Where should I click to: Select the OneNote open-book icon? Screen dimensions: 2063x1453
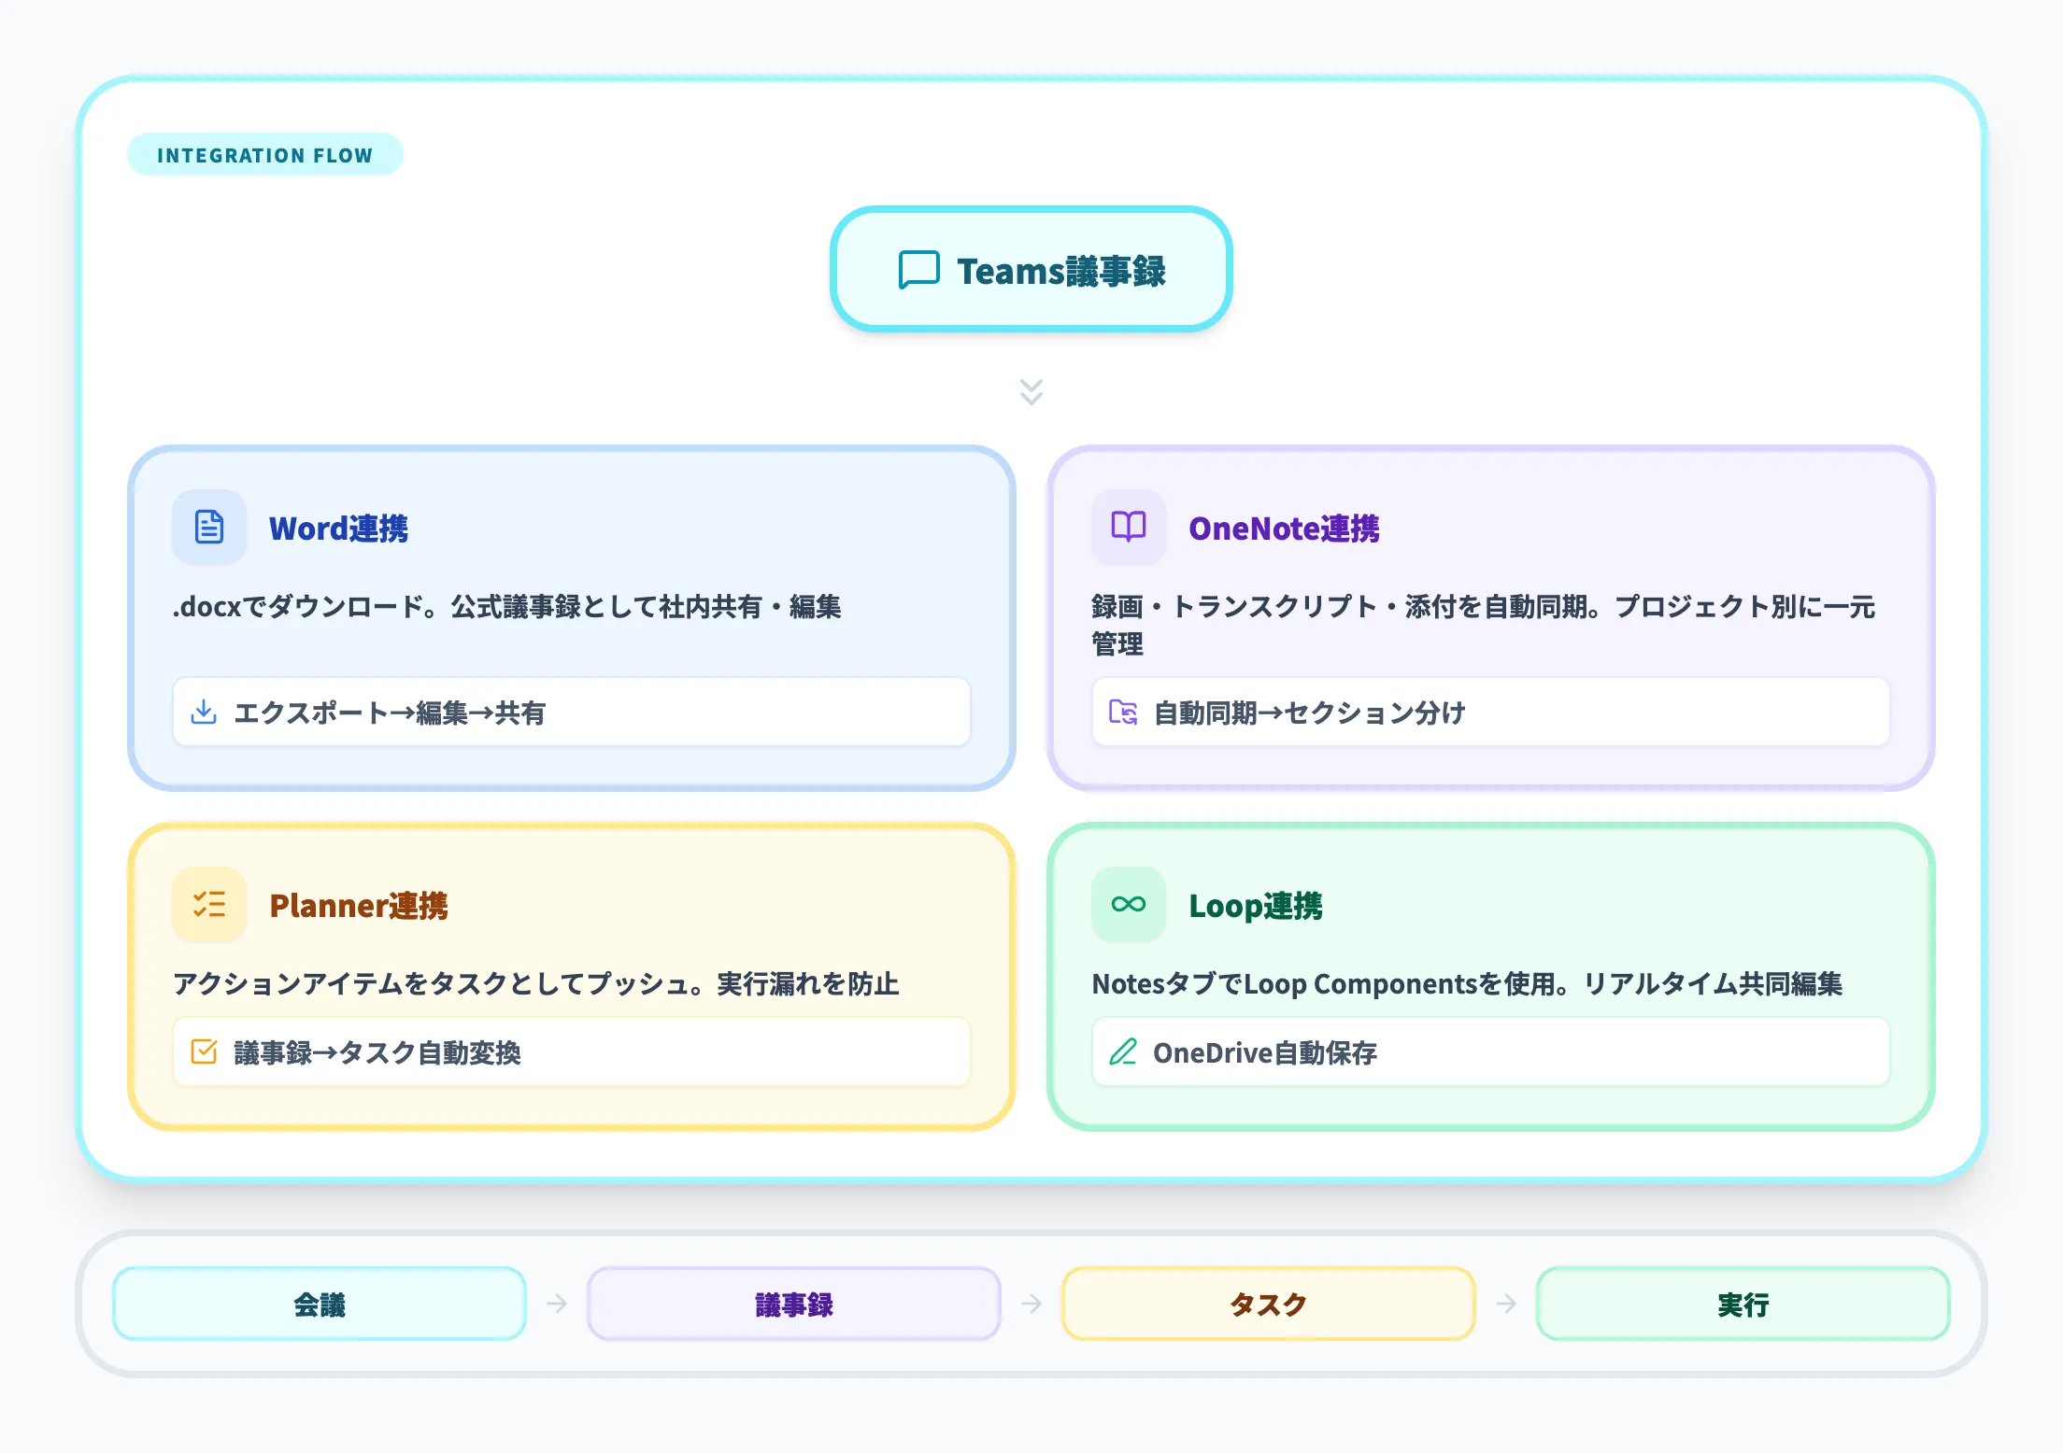1127,528
